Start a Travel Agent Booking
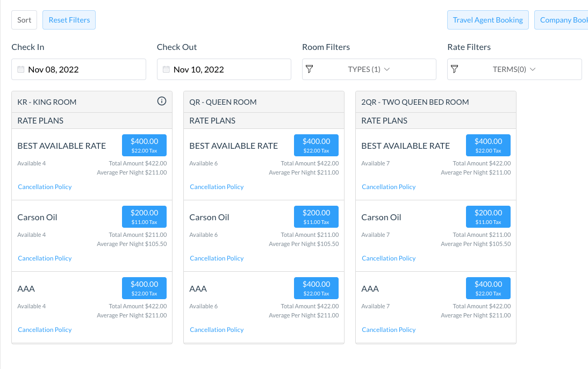 487,19
